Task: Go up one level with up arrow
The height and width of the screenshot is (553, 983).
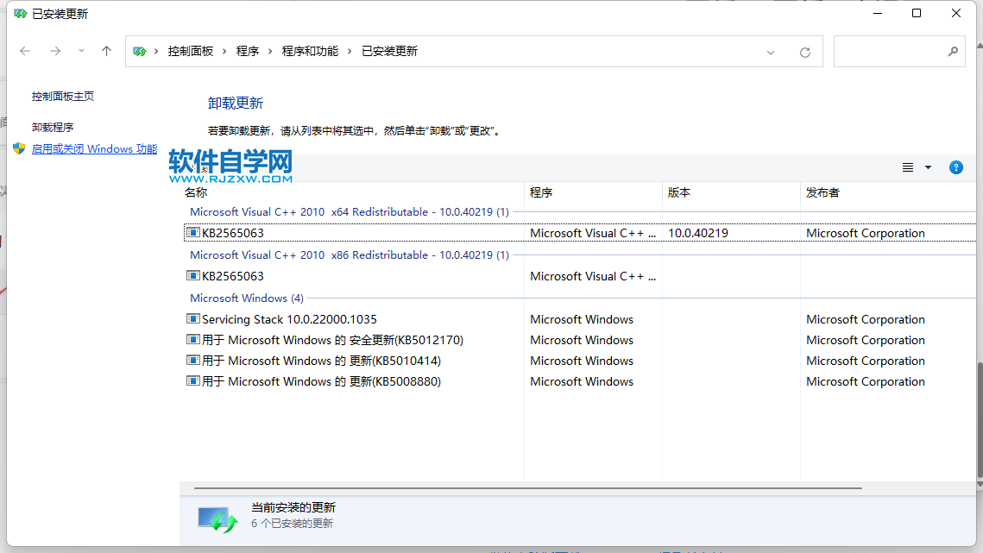Action: (x=106, y=52)
